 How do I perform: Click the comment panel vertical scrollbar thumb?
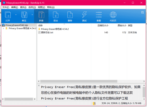[144, 92]
